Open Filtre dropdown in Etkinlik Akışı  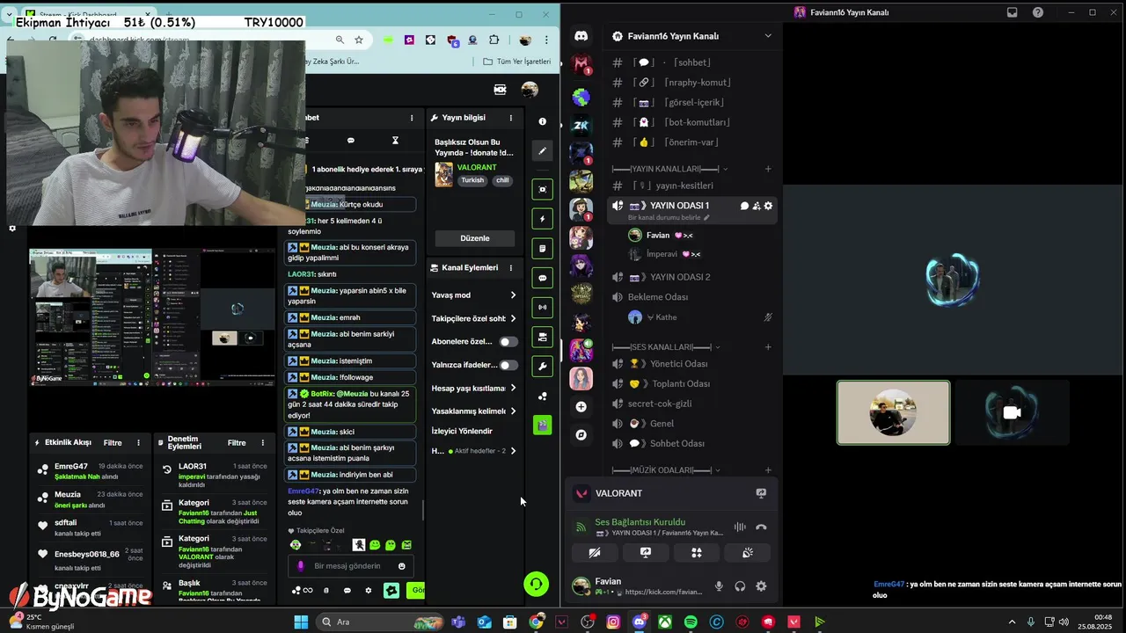click(x=113, y=443)
